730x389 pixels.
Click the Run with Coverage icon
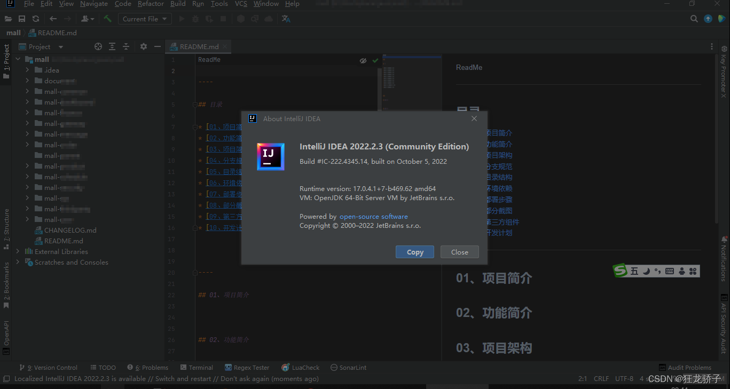[209, 19]
